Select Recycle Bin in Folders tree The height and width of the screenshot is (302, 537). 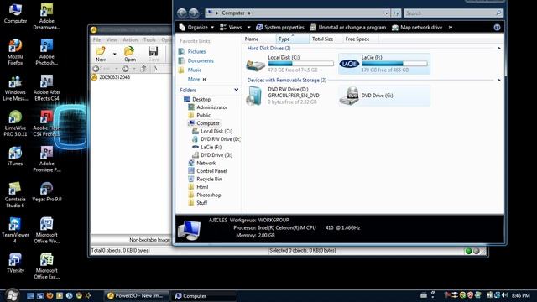pyautogui.click(x=209, y=179)
